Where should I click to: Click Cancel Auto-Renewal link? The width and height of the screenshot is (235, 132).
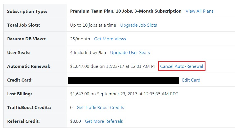[181, 66]
